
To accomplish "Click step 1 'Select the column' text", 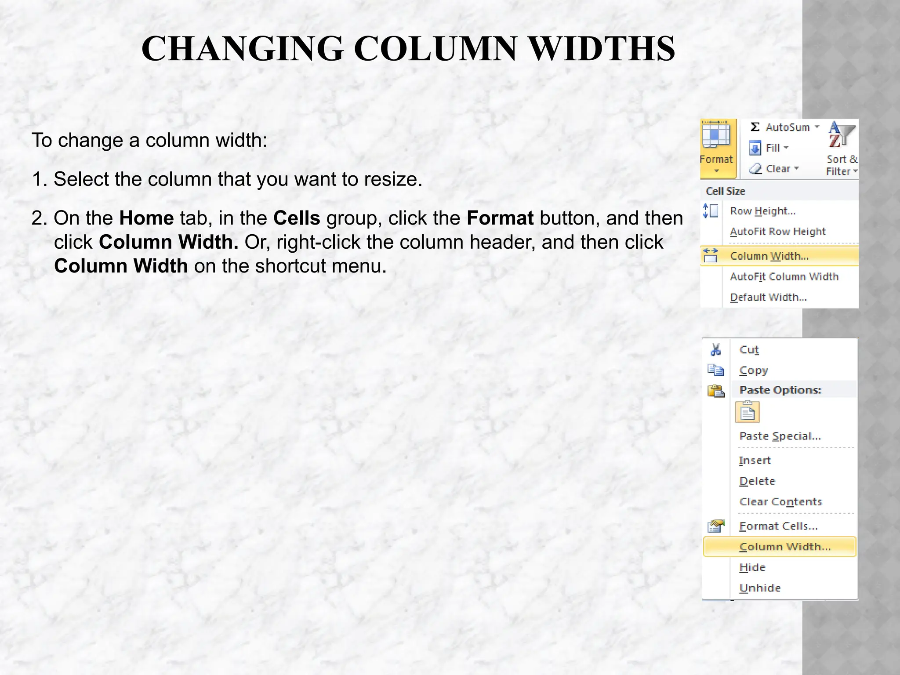I will 227,179.
